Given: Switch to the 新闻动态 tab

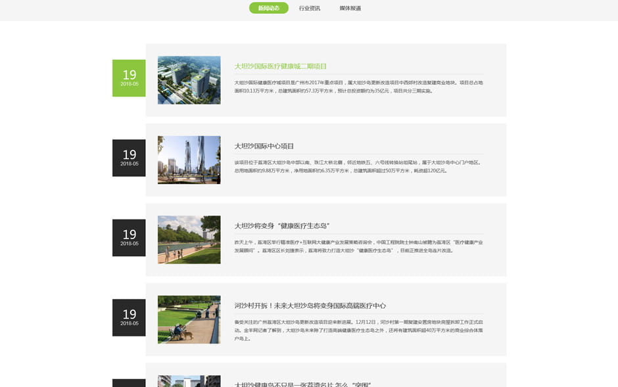Looking at the screenshot, I should click(x=269, y=8).
